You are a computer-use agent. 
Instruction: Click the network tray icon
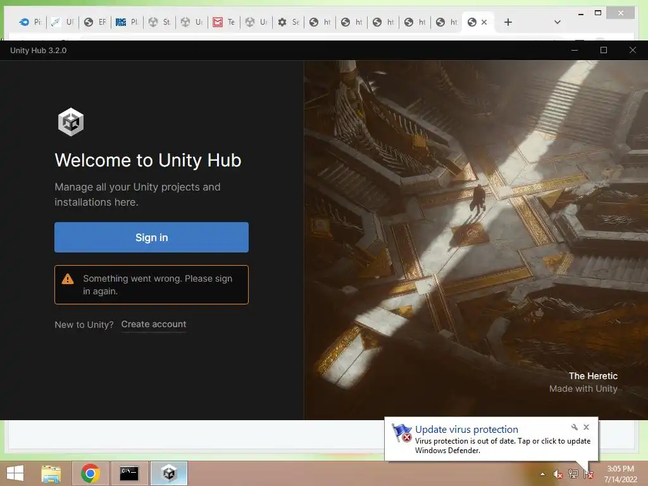point(573,474)
